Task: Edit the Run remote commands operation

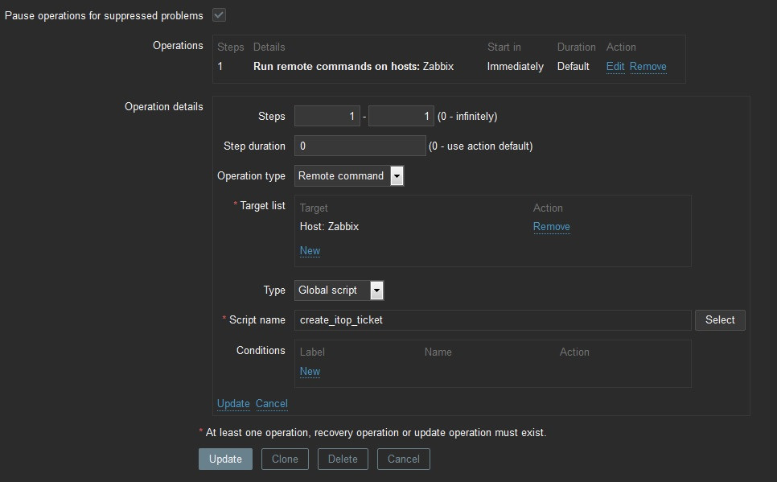Action: (615, 67)
